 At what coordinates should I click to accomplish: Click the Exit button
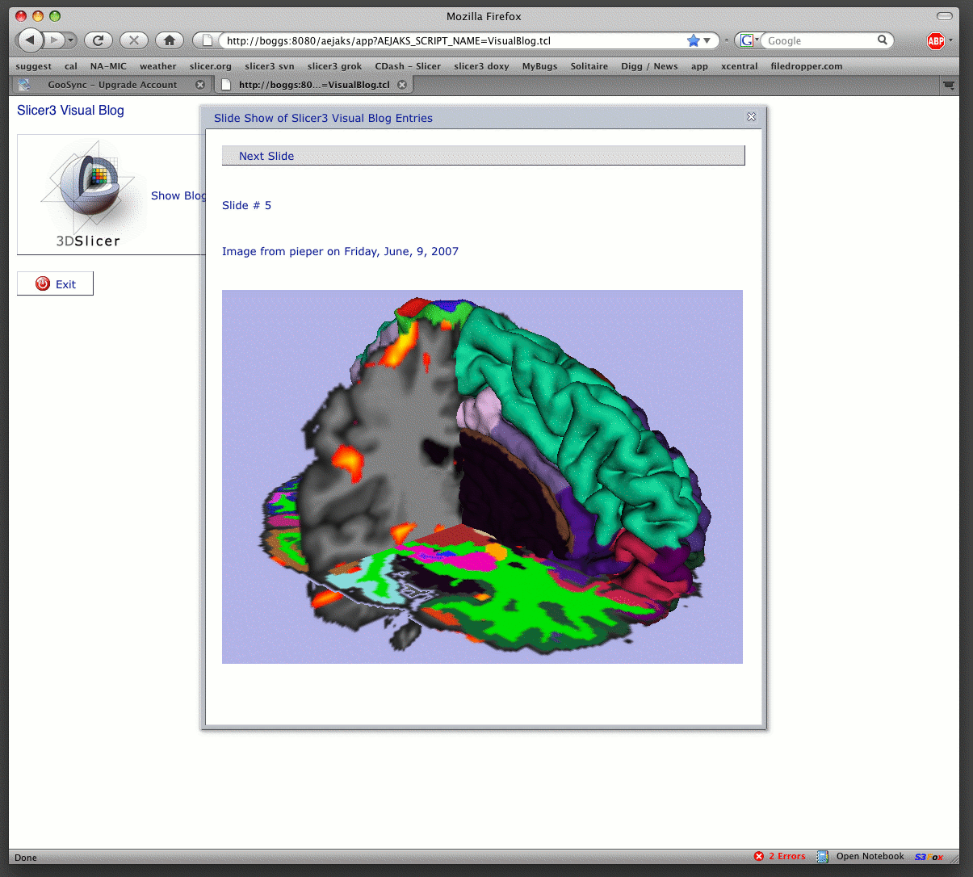[x=56, y=284]
